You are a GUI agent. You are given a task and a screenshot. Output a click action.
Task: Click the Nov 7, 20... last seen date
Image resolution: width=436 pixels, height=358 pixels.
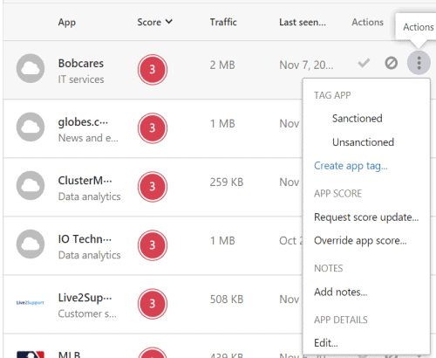[306, 65]
